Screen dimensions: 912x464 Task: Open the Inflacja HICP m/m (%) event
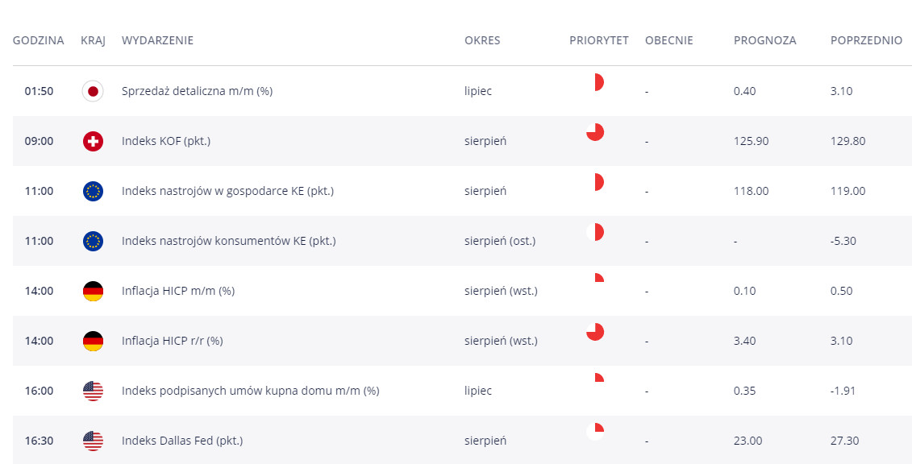pos(178,291)
